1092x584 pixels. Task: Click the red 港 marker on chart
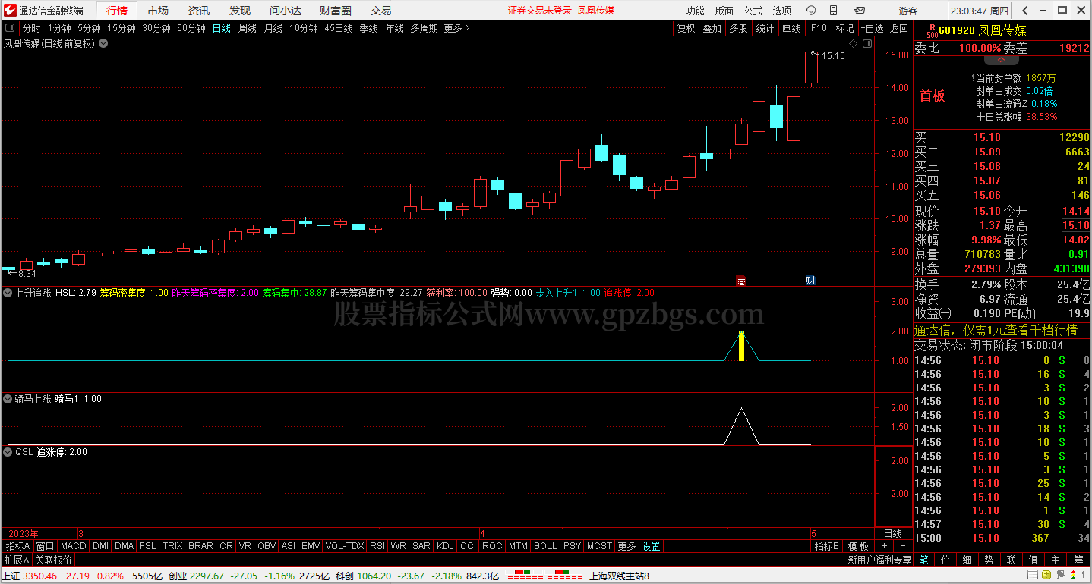[x=740, y=281]
